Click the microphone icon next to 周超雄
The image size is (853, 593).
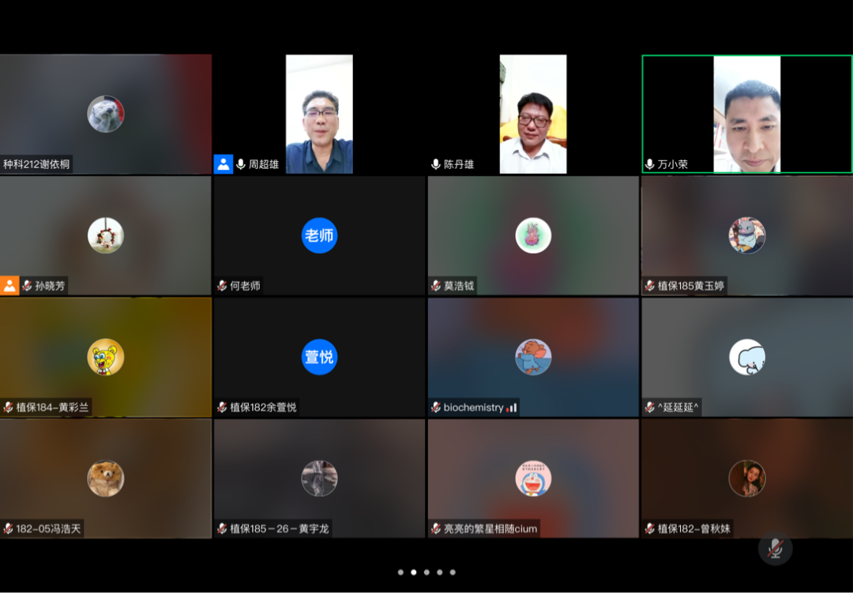pos(240,164)
